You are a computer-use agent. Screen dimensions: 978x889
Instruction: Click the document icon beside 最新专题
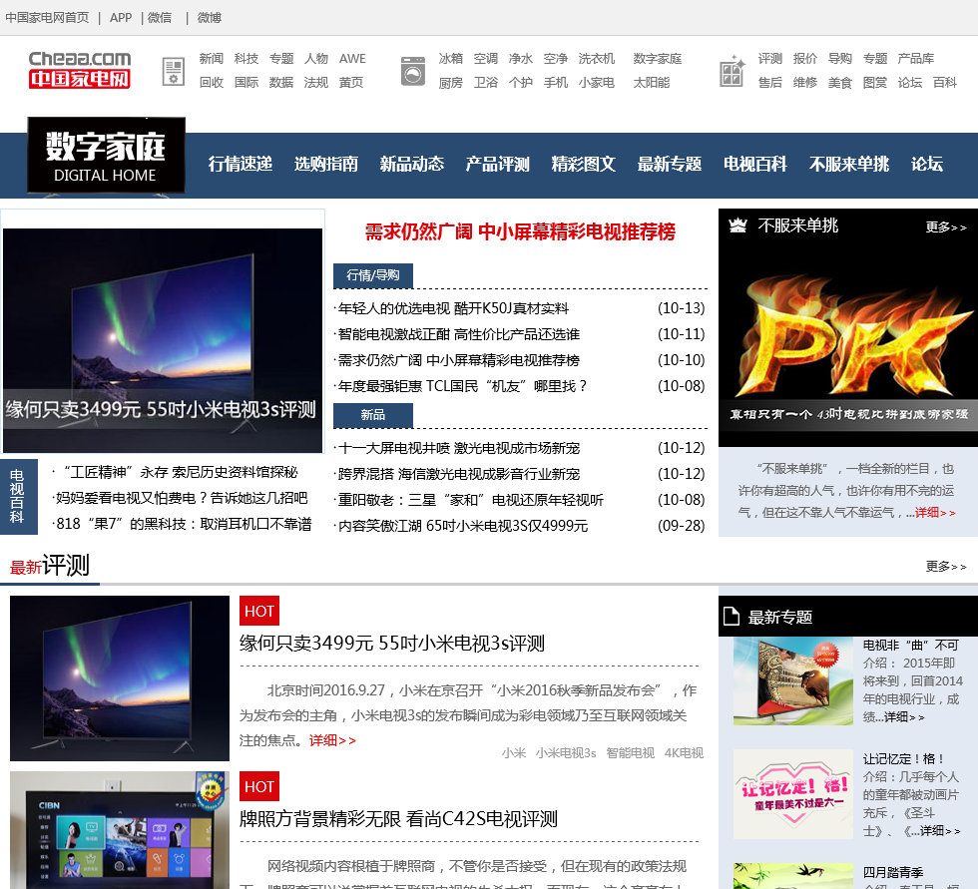pyautogui.click(x=731, y=616)
